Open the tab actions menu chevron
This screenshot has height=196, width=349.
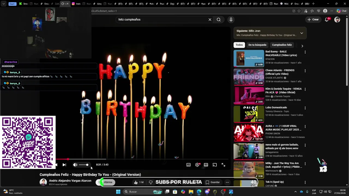pyautogui.click(x=3, y=4)
